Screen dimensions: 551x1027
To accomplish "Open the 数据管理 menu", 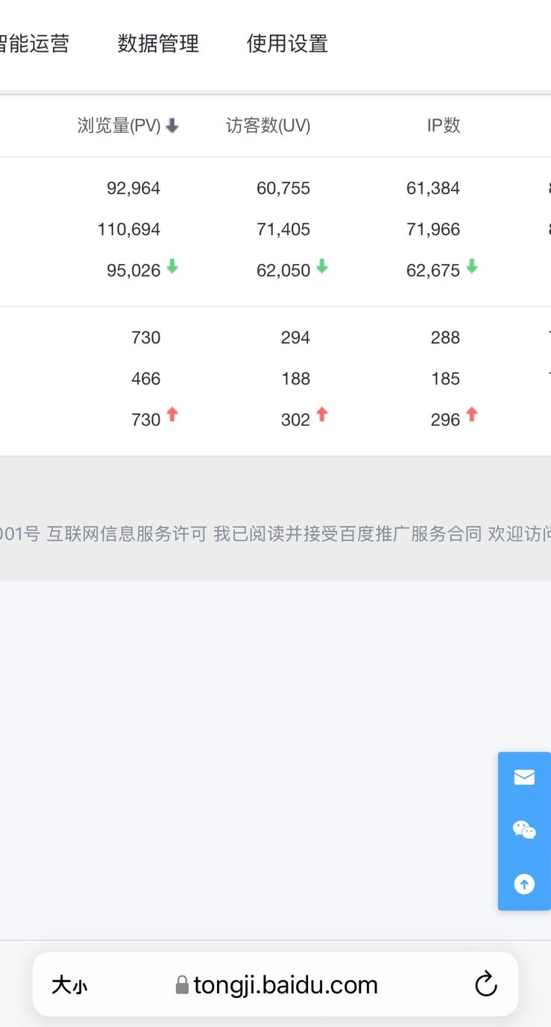I will 158,44.
